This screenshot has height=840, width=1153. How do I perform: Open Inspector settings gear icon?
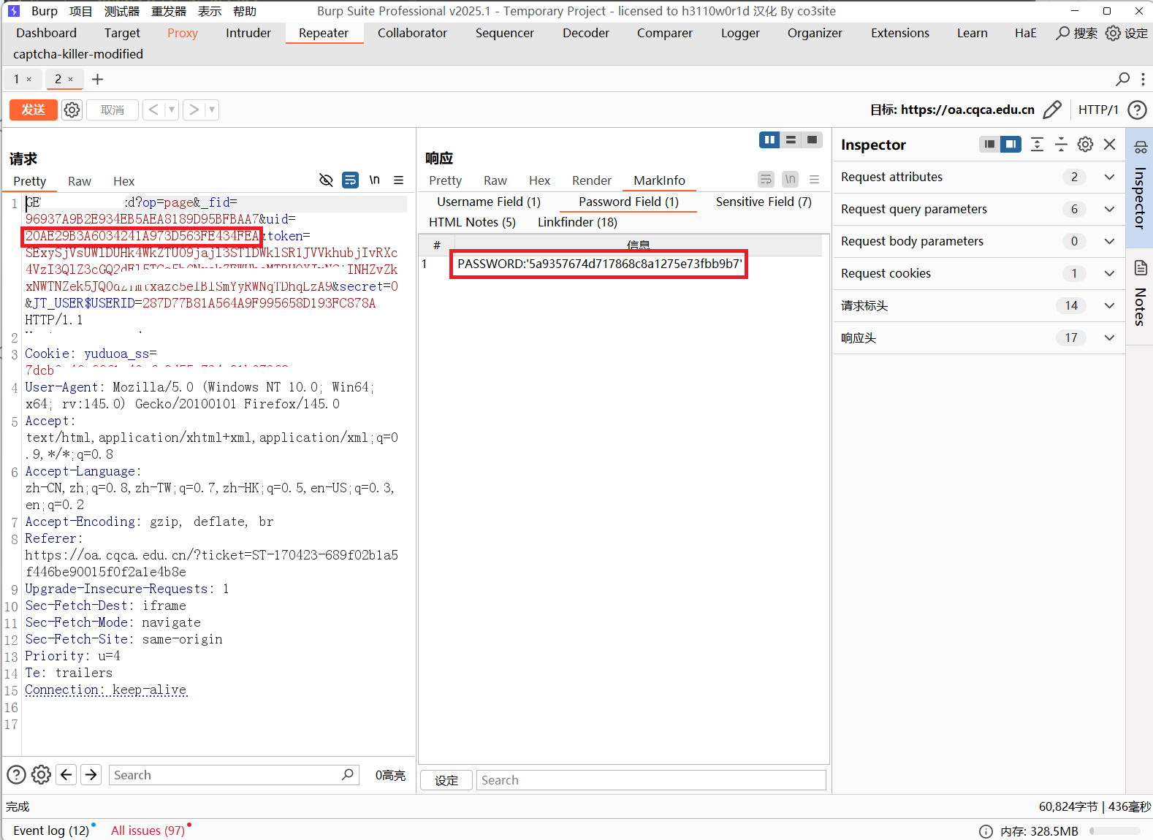coord(1085,145)
